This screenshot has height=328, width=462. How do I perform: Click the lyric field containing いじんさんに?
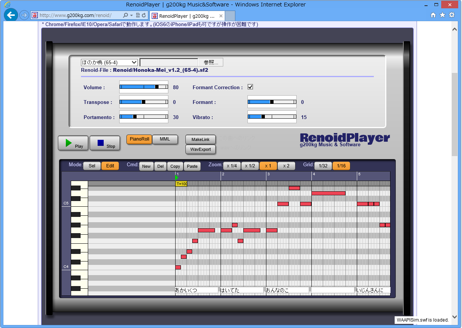(x=373, y=290)
